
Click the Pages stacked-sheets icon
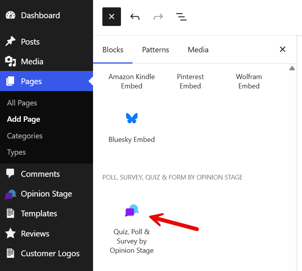coord(10,81)
